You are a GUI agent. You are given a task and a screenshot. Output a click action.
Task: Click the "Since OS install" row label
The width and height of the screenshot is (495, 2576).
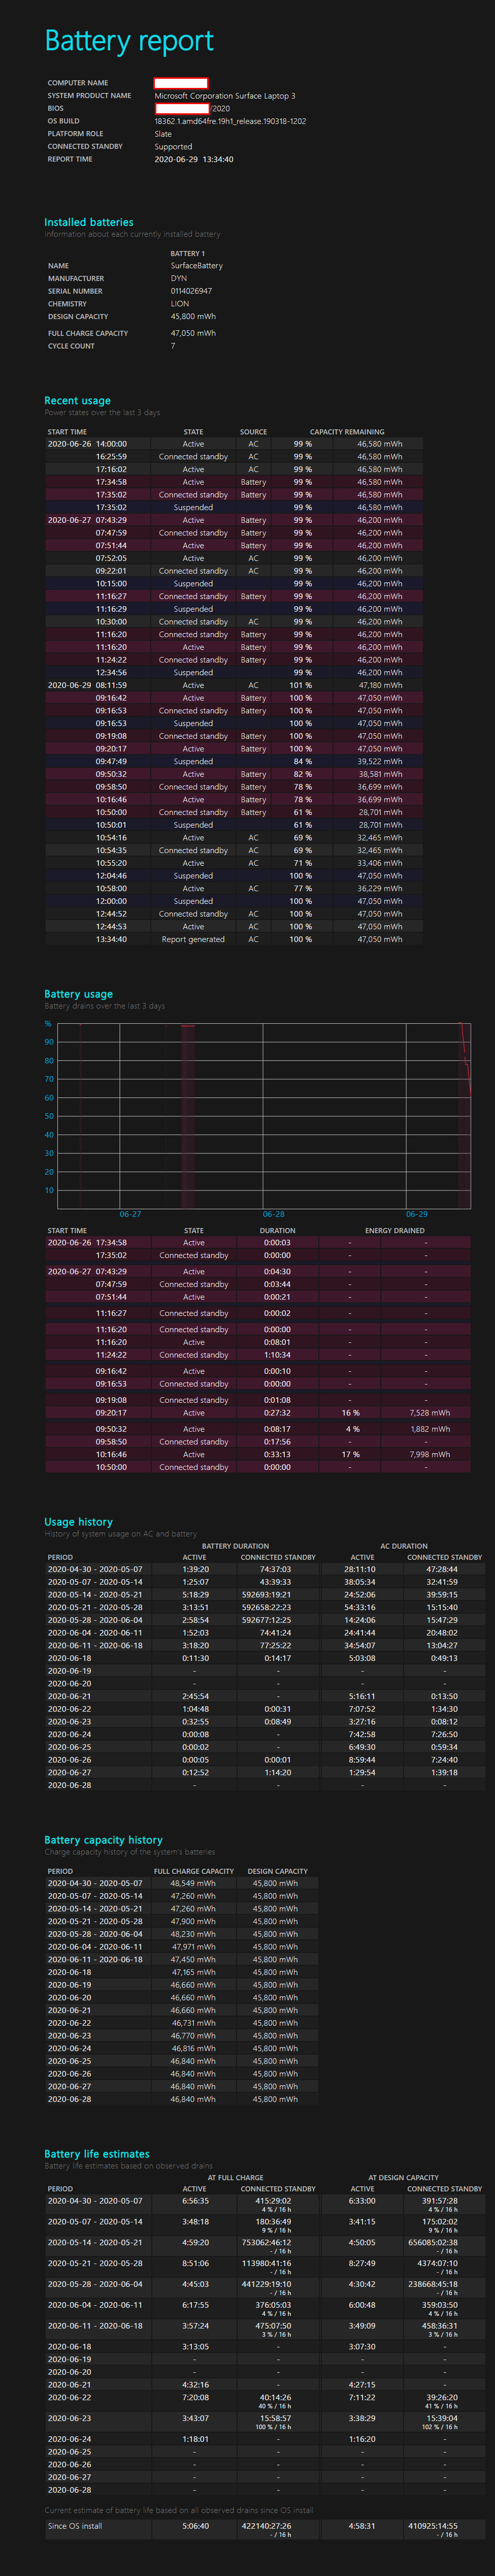[x=75, y=2526]
